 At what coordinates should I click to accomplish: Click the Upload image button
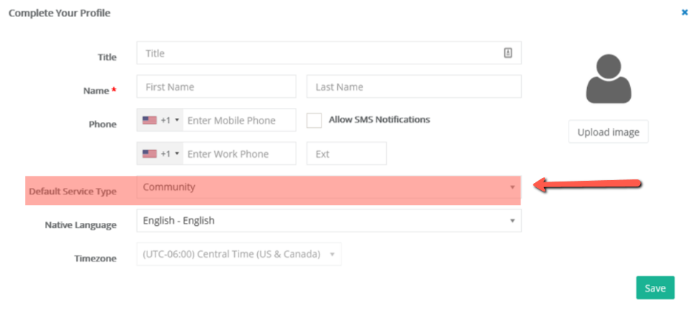point(608,132)
